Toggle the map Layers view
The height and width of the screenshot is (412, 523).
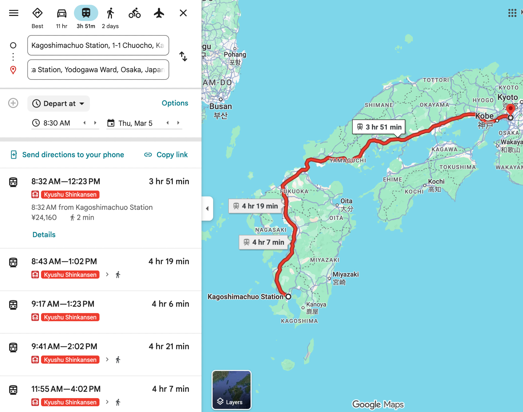click(x=231, y=390)
